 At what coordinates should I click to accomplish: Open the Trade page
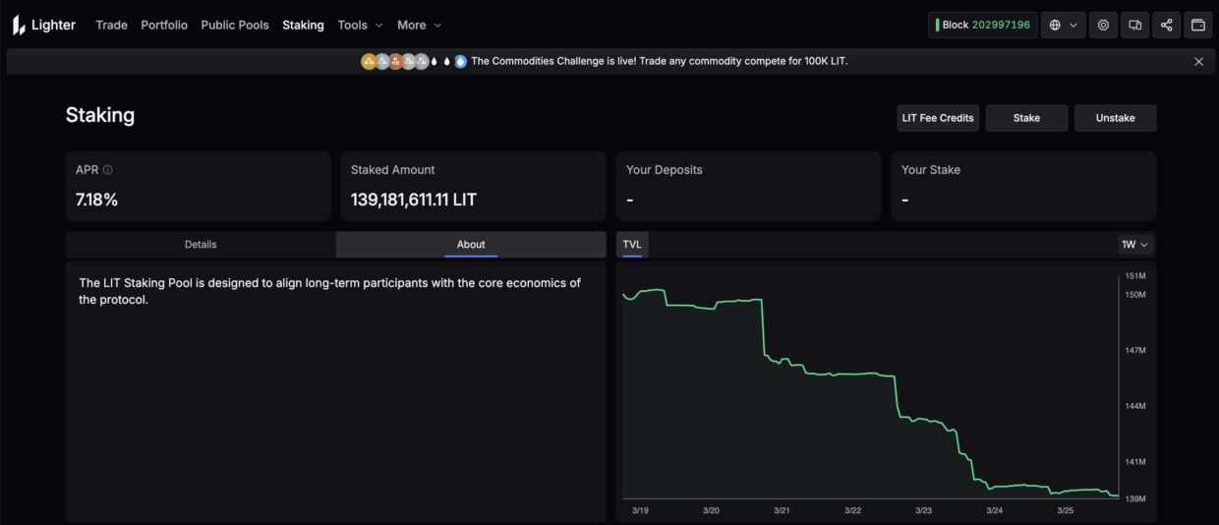click(x=111, y=26)
